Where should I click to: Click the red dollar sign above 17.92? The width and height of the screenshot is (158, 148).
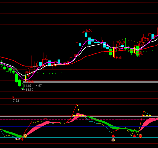point(13,97)
